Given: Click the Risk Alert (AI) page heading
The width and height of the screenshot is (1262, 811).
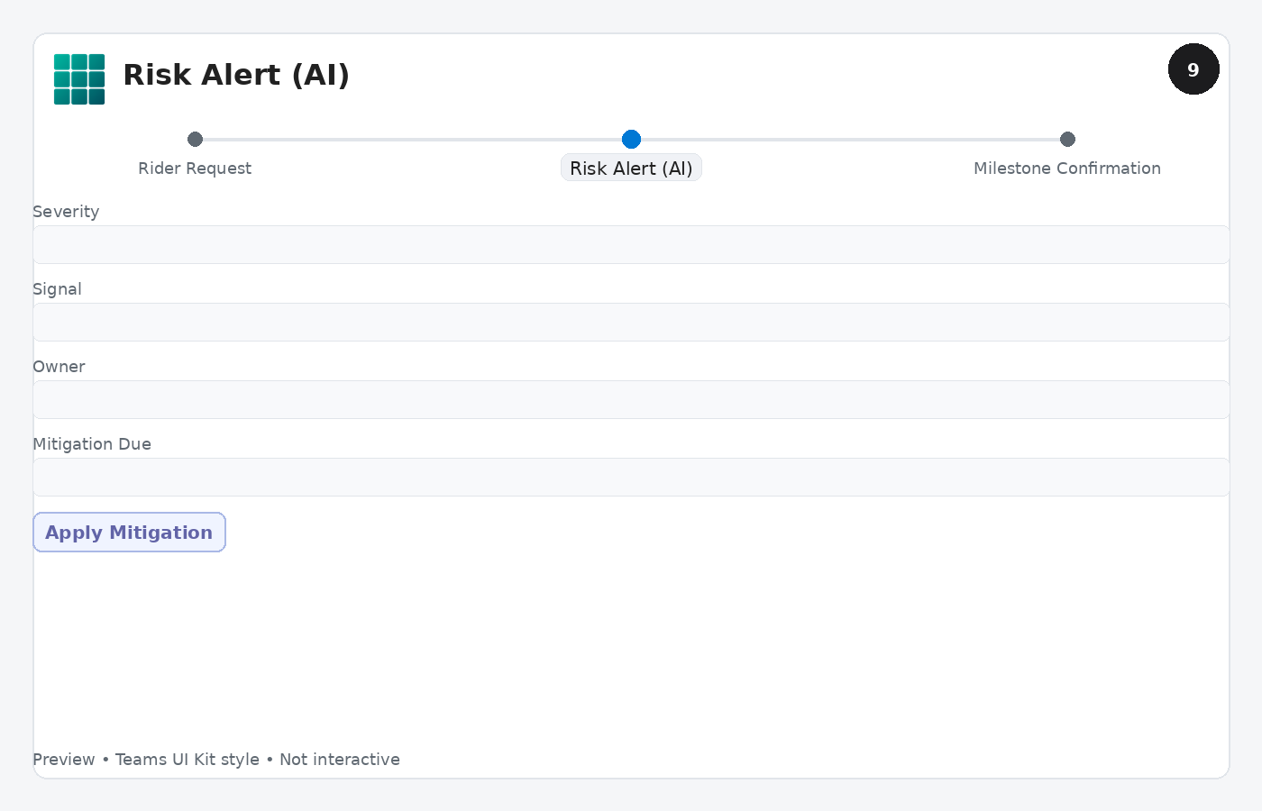Looking at the screenshot, I should tap(236, 75).
